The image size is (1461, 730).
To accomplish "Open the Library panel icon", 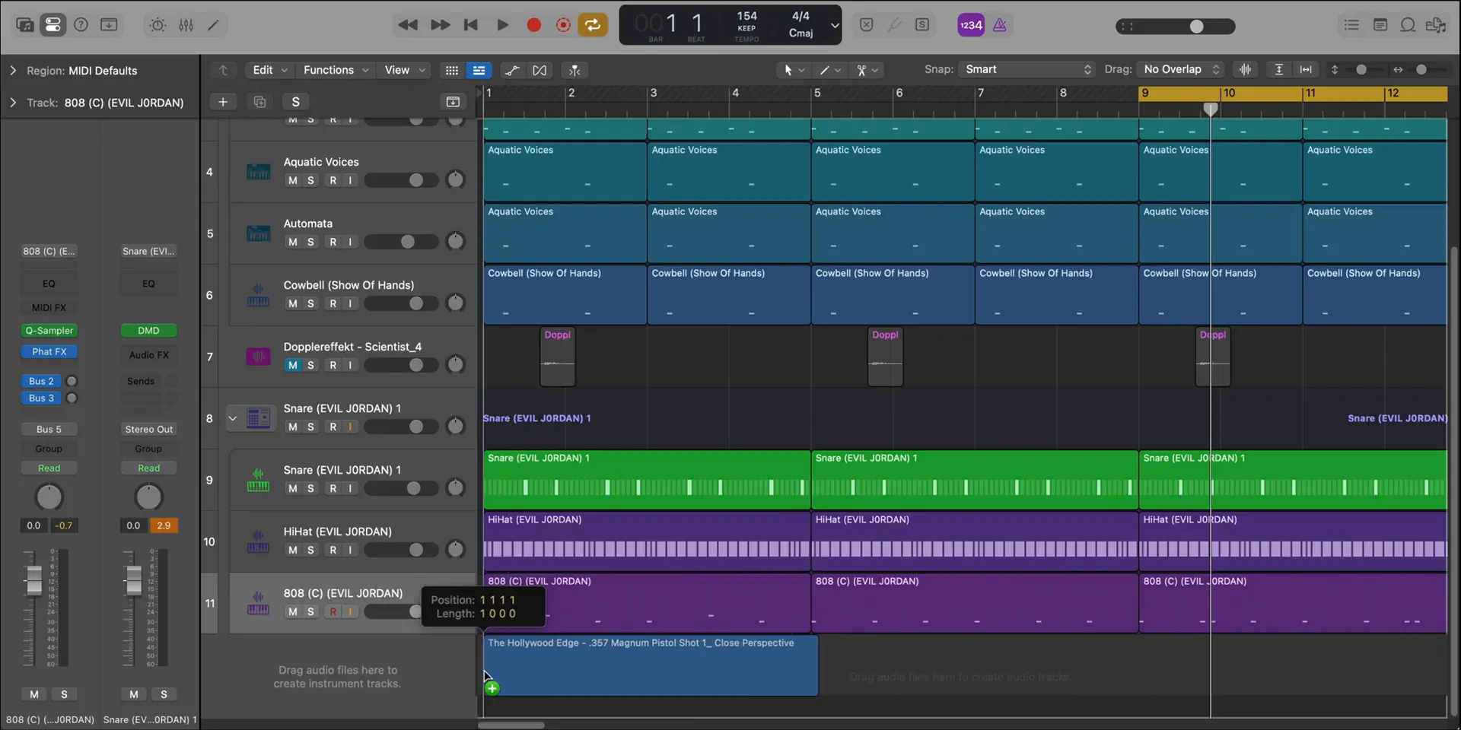I will click(24, 25).
